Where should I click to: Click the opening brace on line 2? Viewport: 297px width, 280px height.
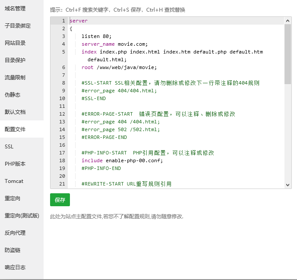71,28
